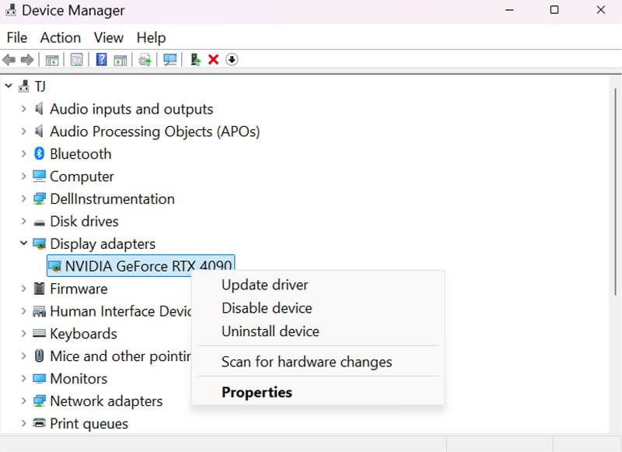The image size is (622, 452).
Task: Expand the Monitors category
Action: (x=24, y=378)
